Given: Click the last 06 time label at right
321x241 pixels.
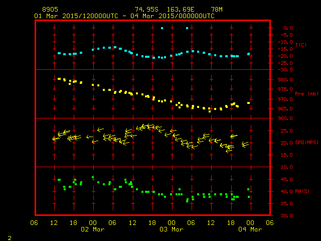Looking at the screenshot, I should 270,223.
